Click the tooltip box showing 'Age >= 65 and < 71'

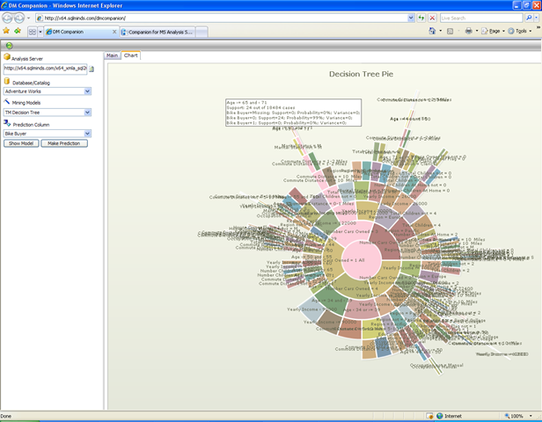294,113
